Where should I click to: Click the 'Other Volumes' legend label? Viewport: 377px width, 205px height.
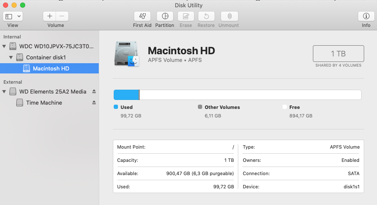click(222, 107)
